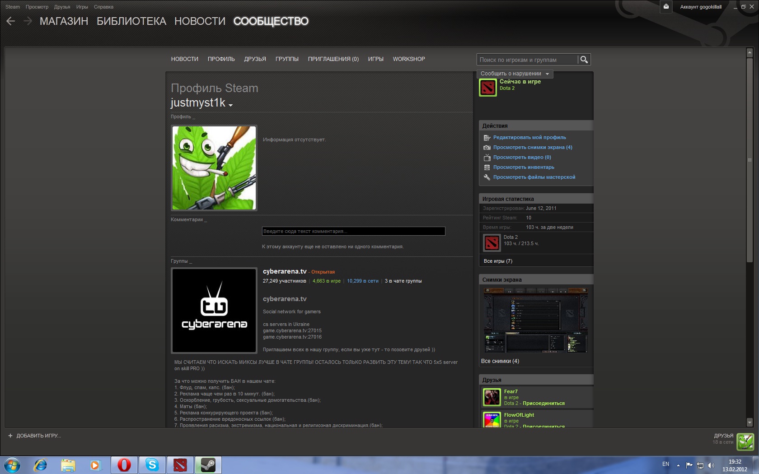Click the Steam taskbar icon
The width and height of the screenshot is (759, 474).
[x=208, y=465]
